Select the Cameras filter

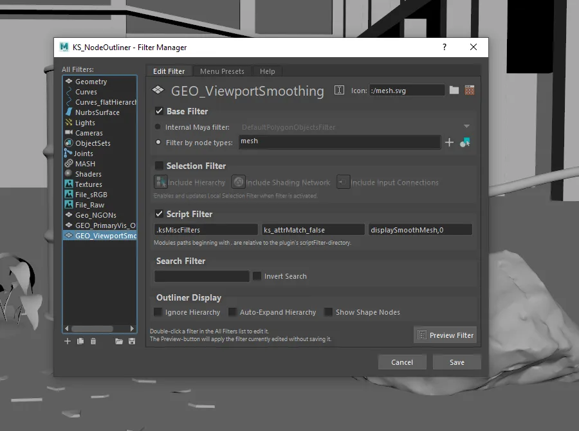click(x=100, y=133)
